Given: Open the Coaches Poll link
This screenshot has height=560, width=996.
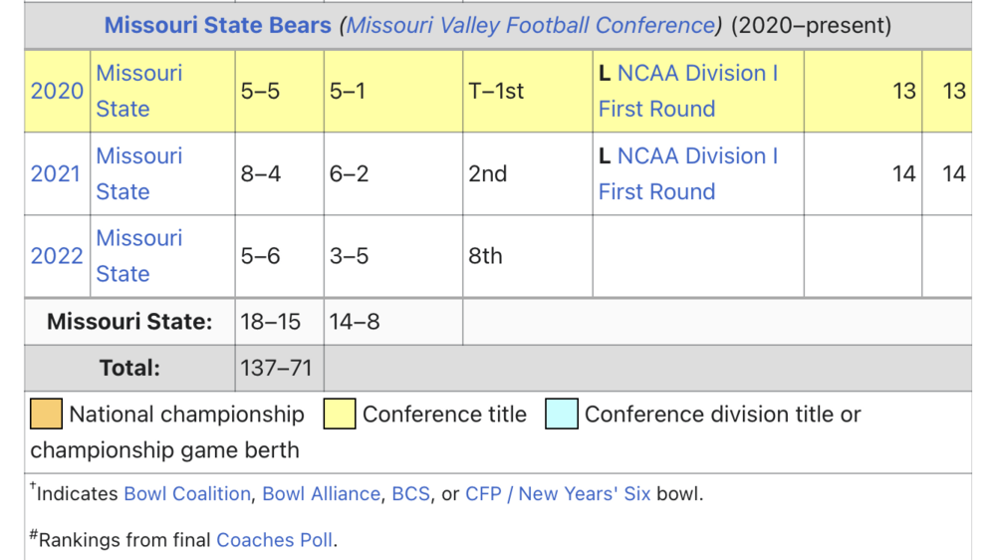Looking at the screenshot, I should click(x=275, y=540).
